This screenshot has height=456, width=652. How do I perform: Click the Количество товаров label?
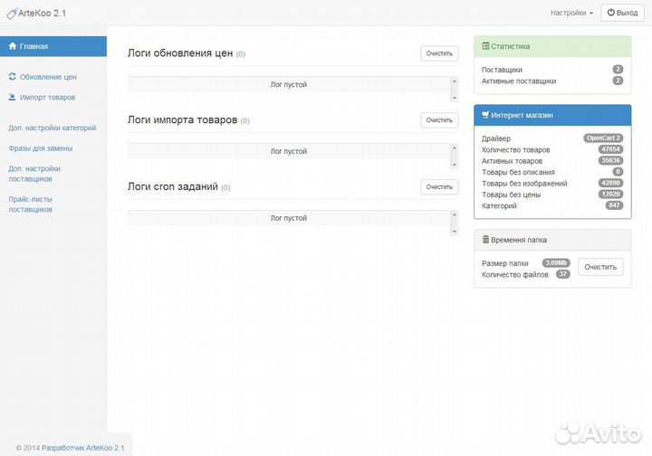(515, 150)
